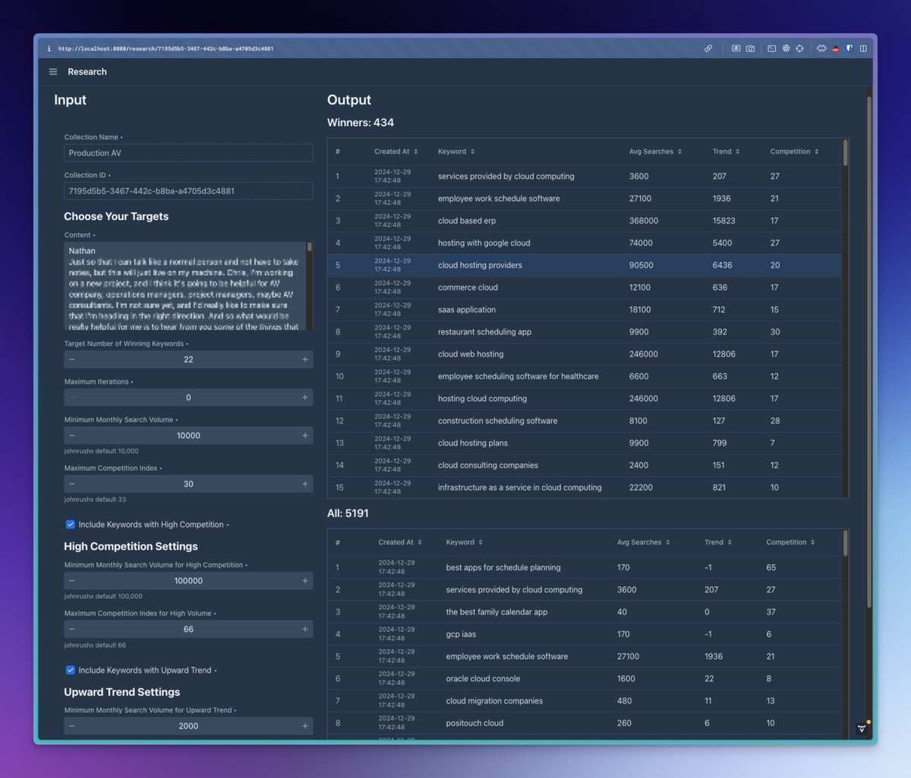This screenshot has height=778, width=911.
Task: Click the site info icon before the URL
Action: pos(49,49)
